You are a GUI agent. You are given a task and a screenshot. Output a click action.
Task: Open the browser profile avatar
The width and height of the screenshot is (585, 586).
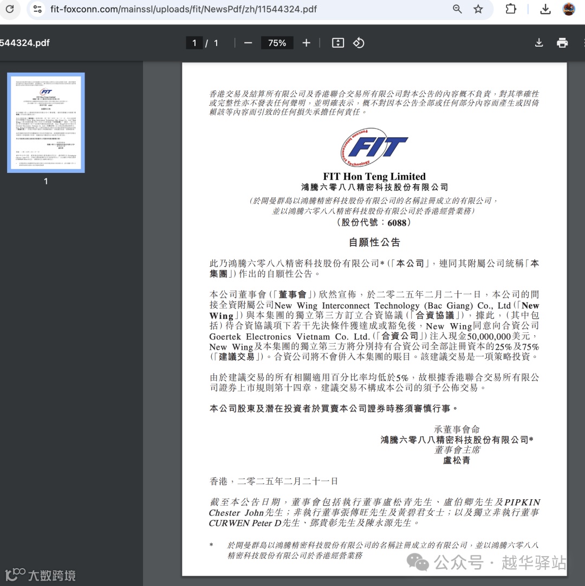pyautogui.click(x=569, y=9)
